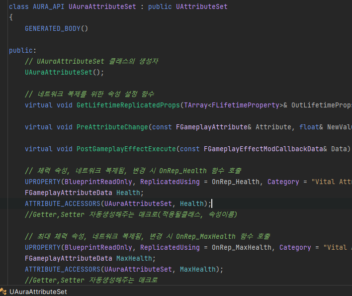The image size is (352, 296).
Task: Click the comment '//Getter,Setter' with 속성이름
Action: 131,214
